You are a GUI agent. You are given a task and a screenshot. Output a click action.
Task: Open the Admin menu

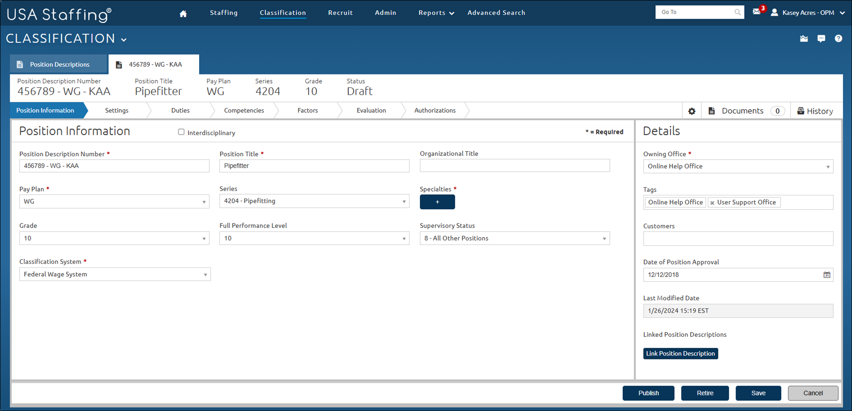click(385, 13)
